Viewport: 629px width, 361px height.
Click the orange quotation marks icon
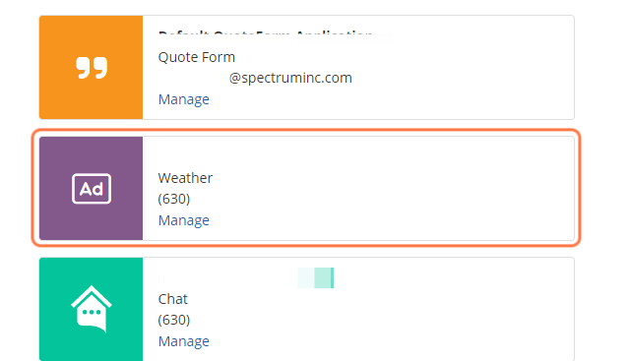(x=92, y=67)
